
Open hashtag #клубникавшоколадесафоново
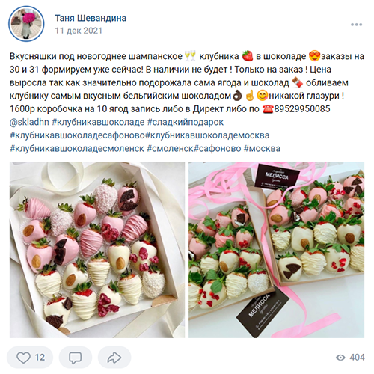77,135
